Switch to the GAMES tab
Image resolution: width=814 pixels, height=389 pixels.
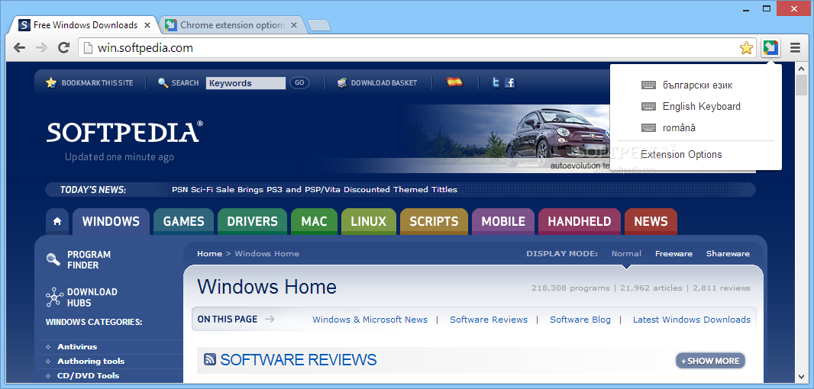click(x=184, y=221)
